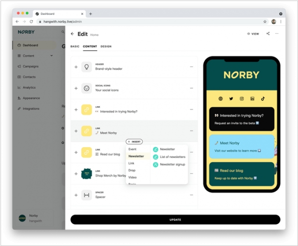Viewport: 298px width, 246px height.
Task: Click the link icon for Read our blog
Action: [86, 152]
